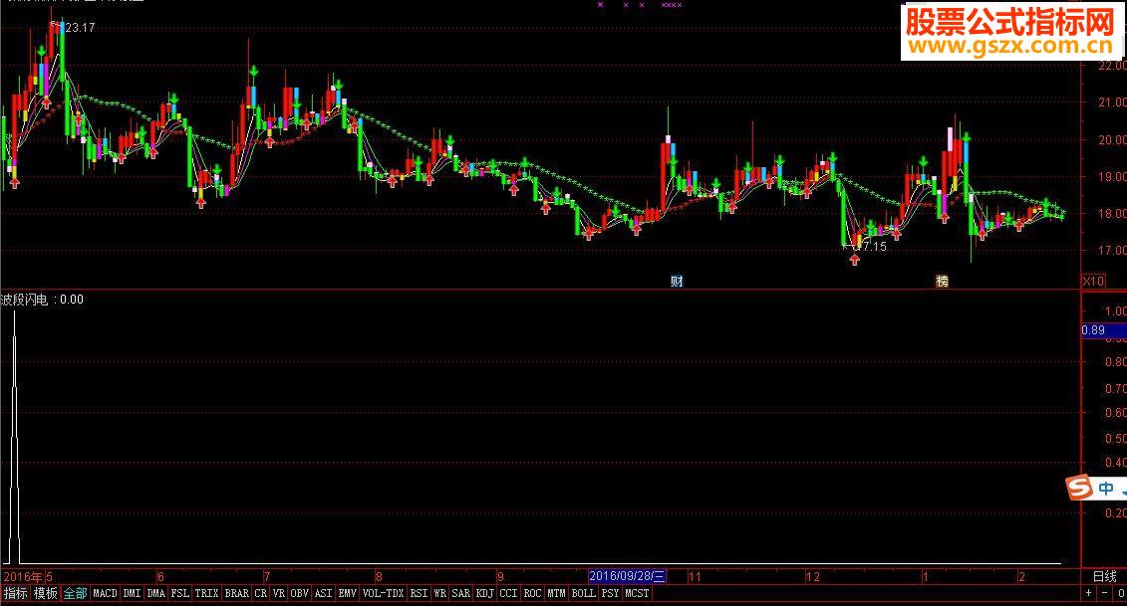This screenshot has width=1127, height=606.
Task: Switch to the VOL-TDX indicator
Action: 383,594
